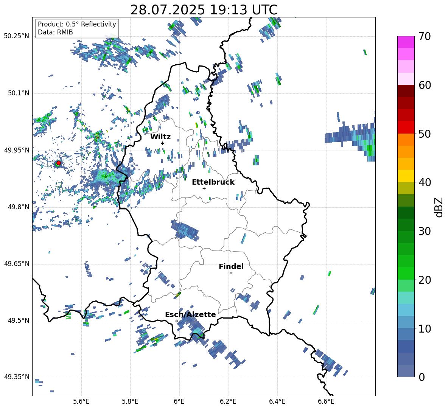Click the Wiltz city label
Image resolution: width=448 pixels, height=409 pixels.
160,137
